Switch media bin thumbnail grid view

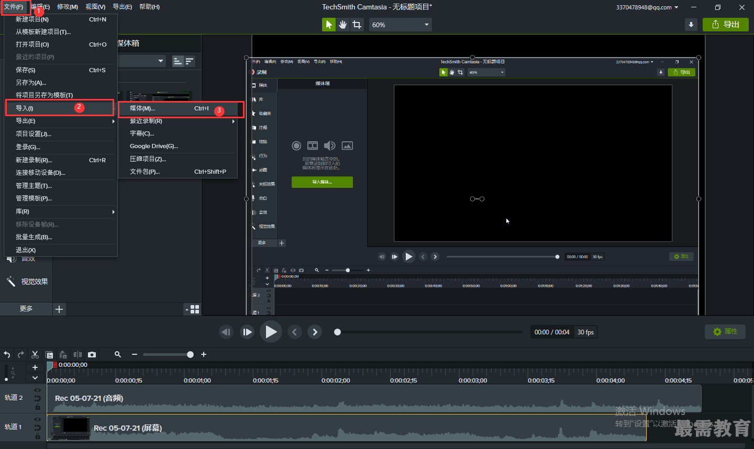click(x=195, y=309)
